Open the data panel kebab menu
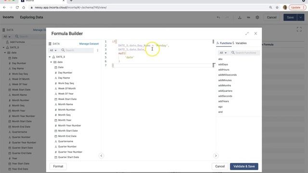The height and width of the screenshot is (173, 308). click(x=98, y=50)
